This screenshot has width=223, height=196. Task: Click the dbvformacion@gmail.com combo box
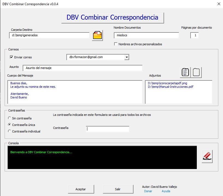pos(98,57)
